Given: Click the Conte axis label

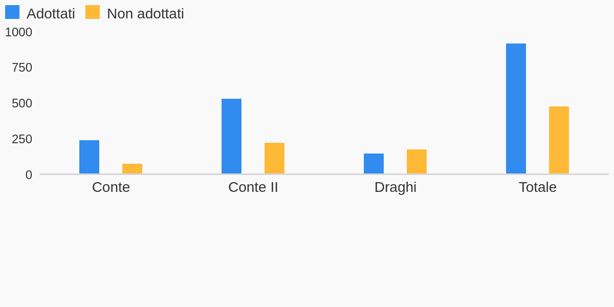Looking at the screenshot, I should coord(111,187).
